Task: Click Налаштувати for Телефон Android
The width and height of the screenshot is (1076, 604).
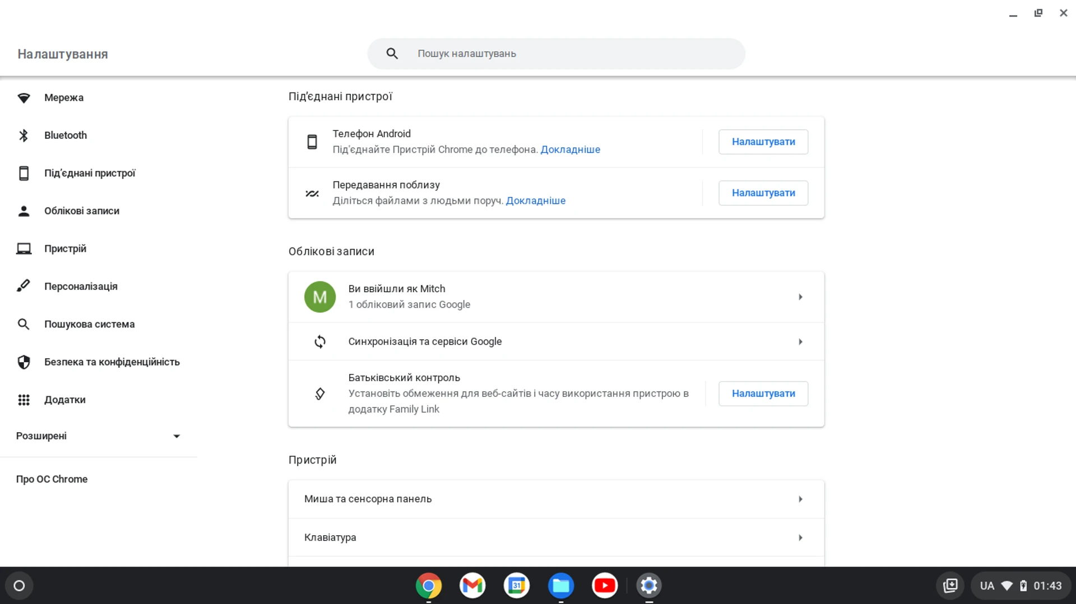Action: click(763, 142)
